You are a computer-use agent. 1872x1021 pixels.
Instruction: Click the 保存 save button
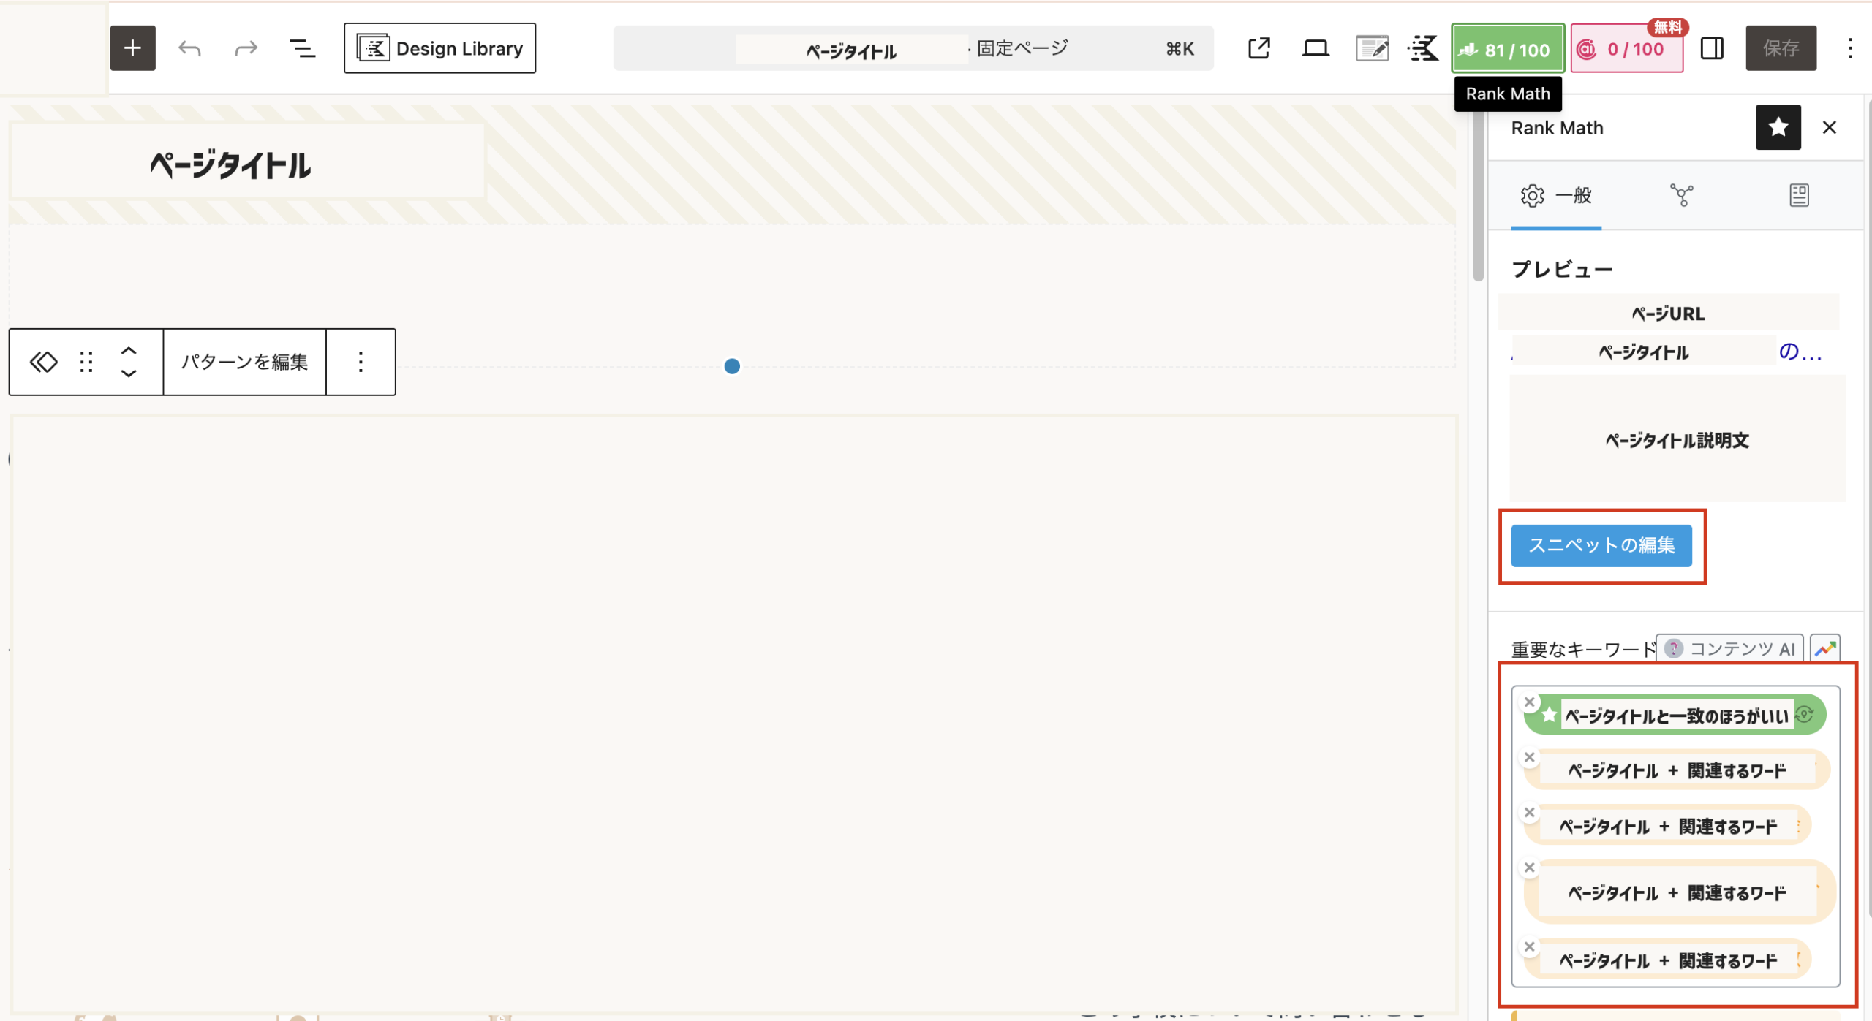(x=1781, y=48)
